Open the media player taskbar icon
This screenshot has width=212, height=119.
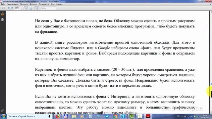pyautogui.click(x=82, y=116)
